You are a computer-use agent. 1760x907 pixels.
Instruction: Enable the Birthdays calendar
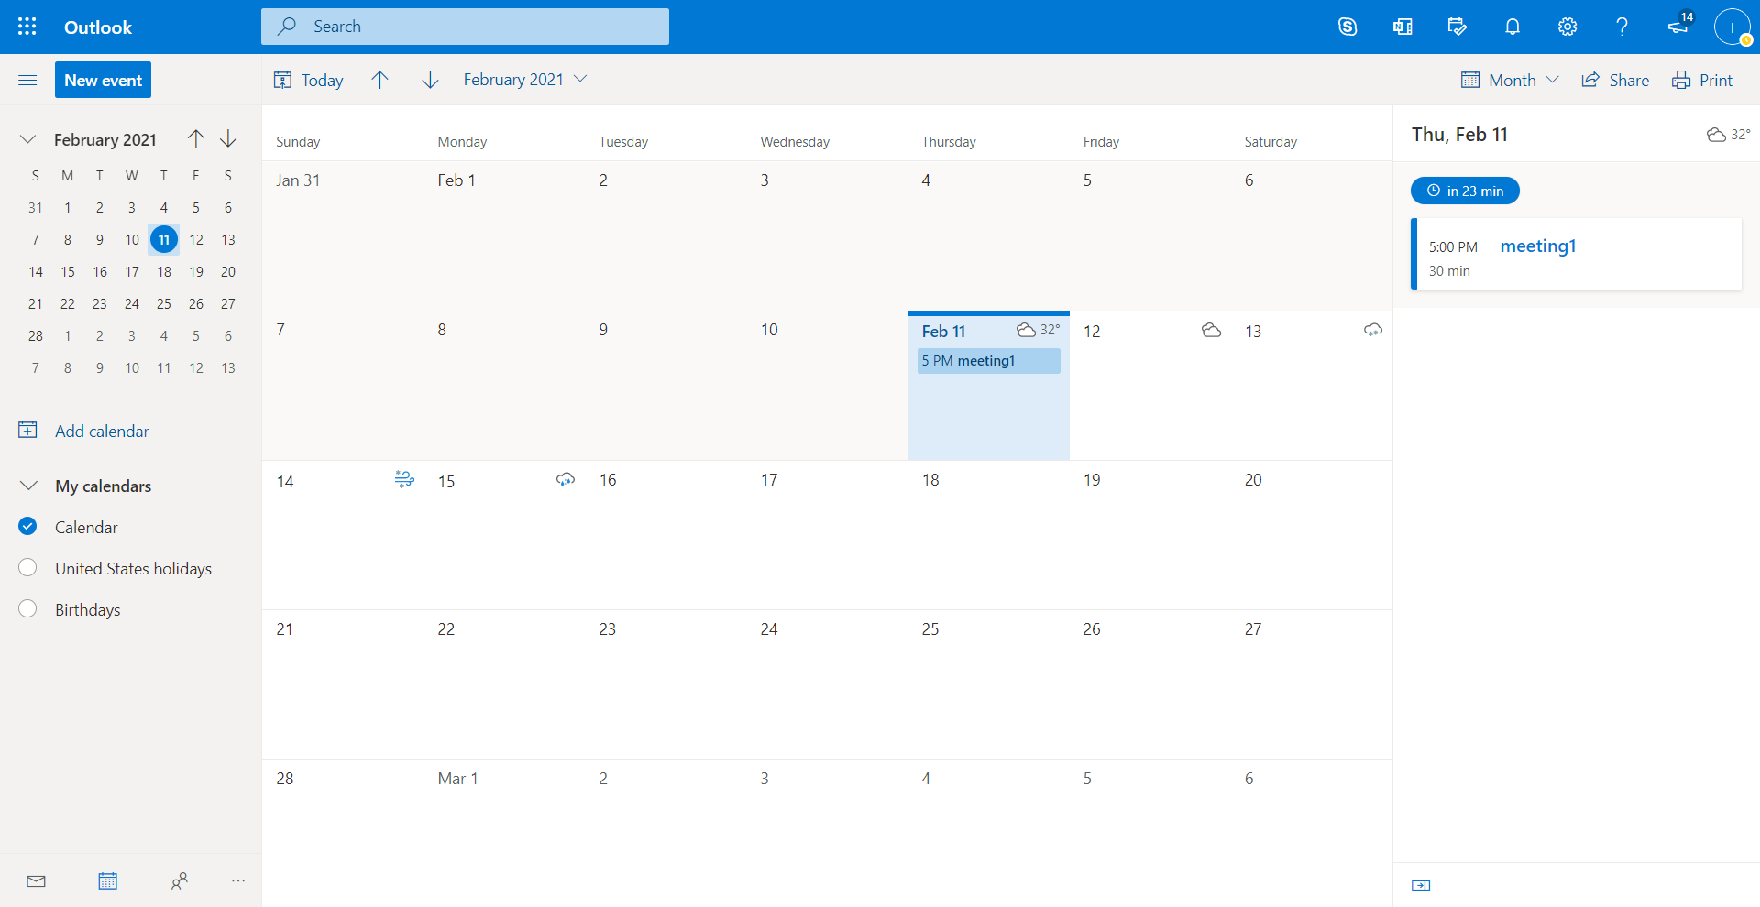[x=27, y=609]
